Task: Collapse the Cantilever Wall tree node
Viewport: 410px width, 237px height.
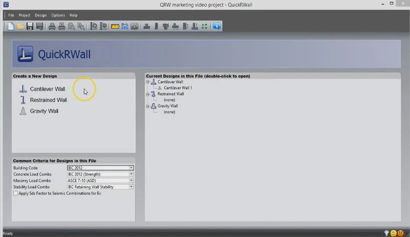Action: pyautogui.click(x=148, y=82)
